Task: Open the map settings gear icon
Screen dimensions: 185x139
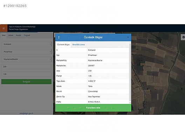Action: point(183,37)
